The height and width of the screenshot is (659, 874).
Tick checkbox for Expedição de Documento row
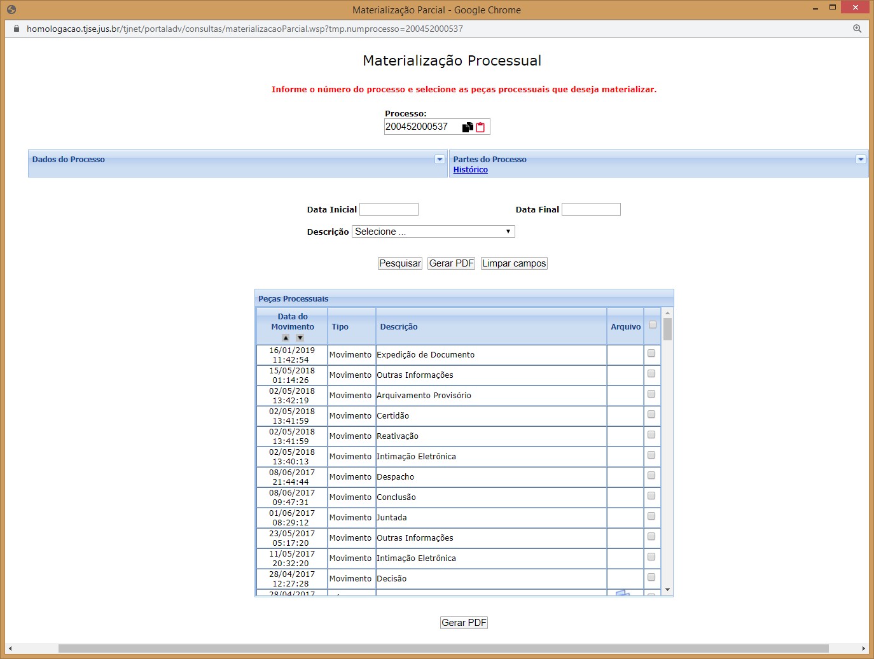click(x=651, y=354)
